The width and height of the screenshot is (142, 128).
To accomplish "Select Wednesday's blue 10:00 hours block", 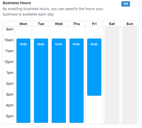I will (59, 81).
